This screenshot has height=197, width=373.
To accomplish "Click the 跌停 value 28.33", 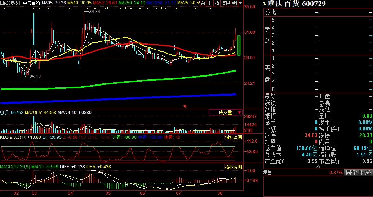I will 366,136.
